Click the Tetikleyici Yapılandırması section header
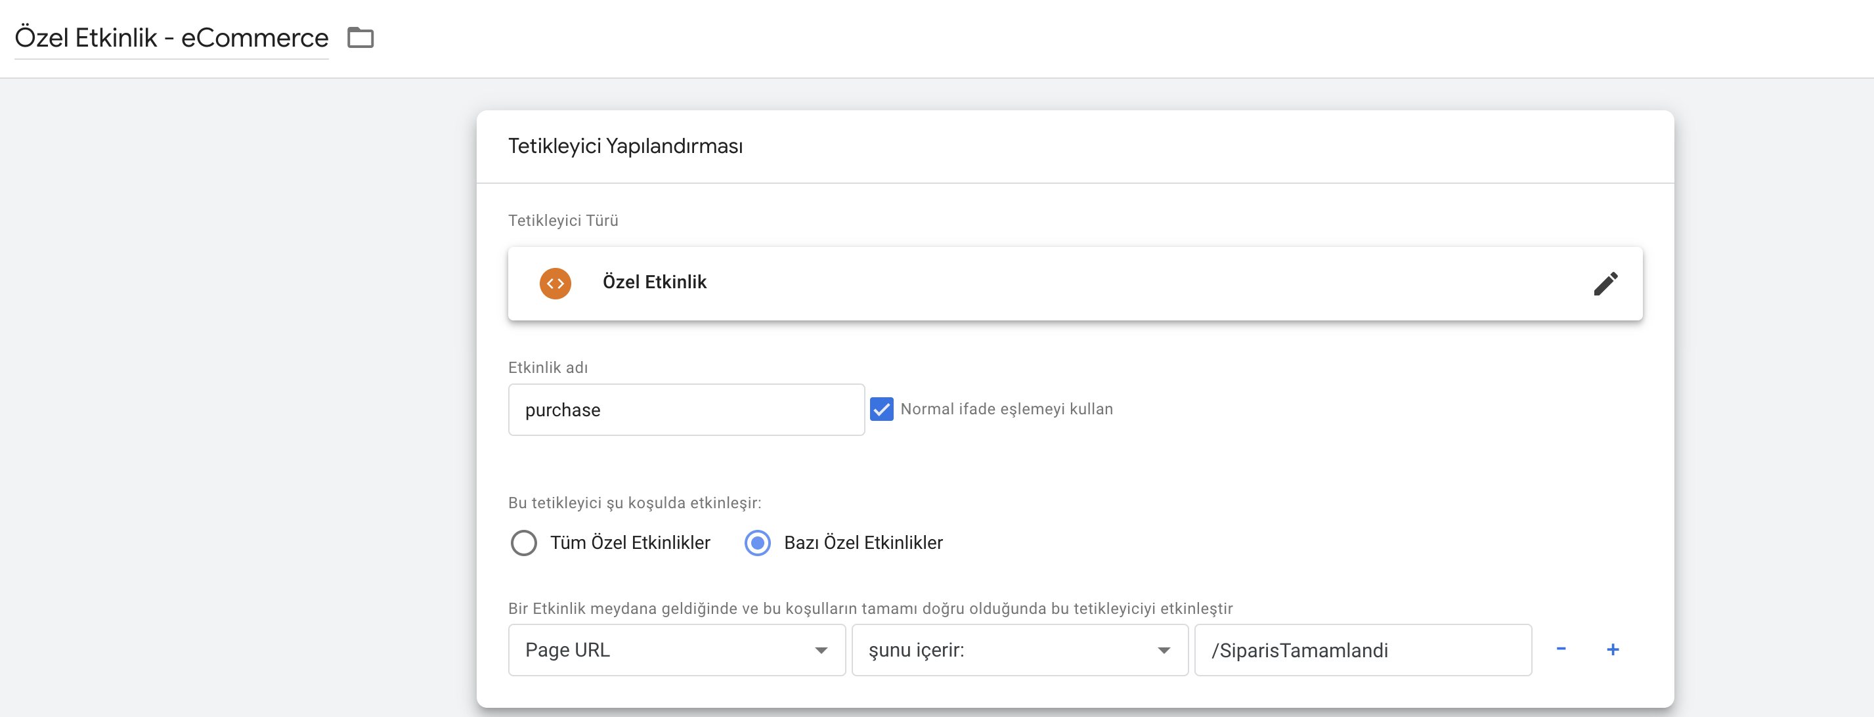 tap(625, 146)
